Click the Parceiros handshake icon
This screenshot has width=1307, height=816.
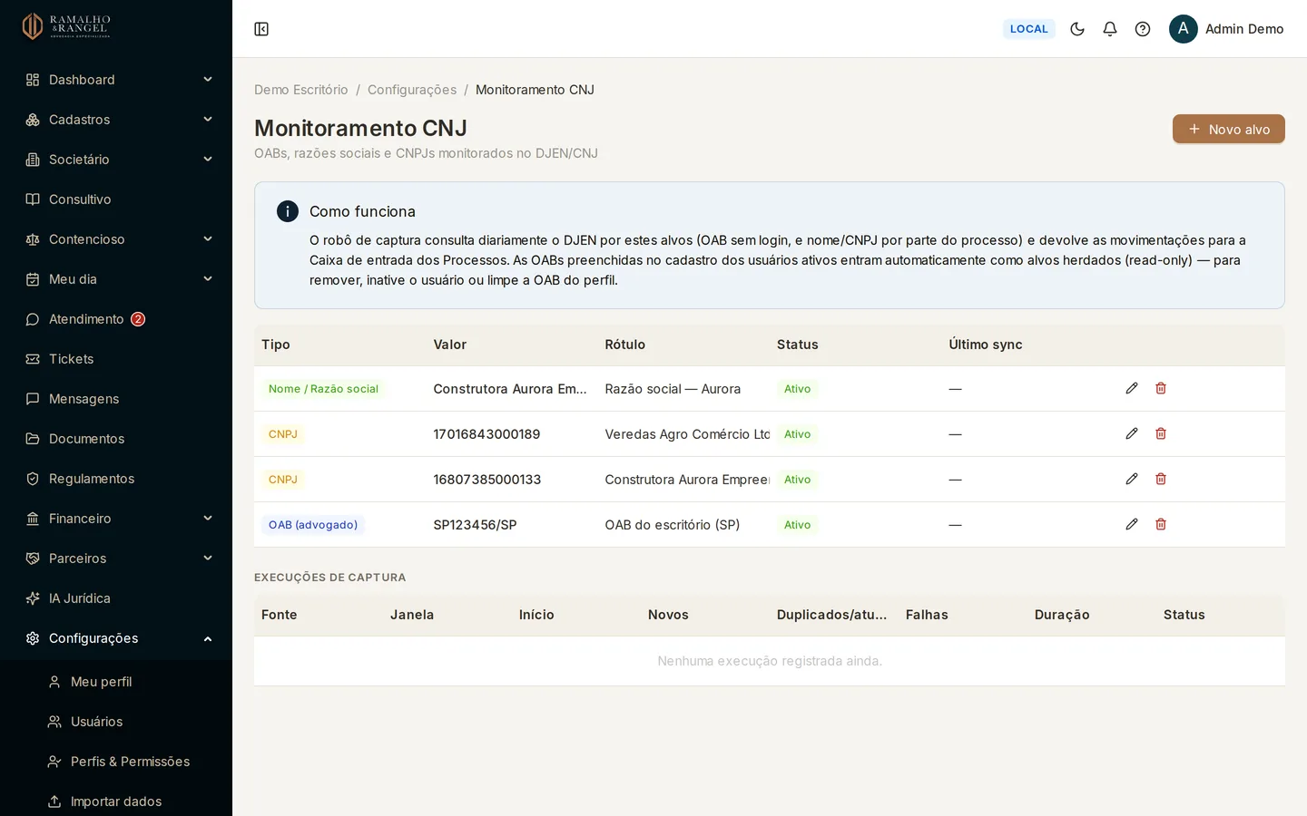coord(33,559)
